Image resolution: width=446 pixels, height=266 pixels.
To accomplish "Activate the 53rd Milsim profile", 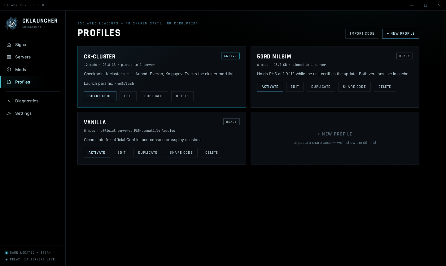I will (x=270, y=87).
